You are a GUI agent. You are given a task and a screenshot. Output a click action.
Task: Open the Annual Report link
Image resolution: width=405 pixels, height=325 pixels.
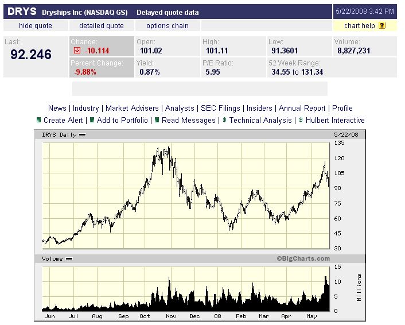[x=302, y=108]
